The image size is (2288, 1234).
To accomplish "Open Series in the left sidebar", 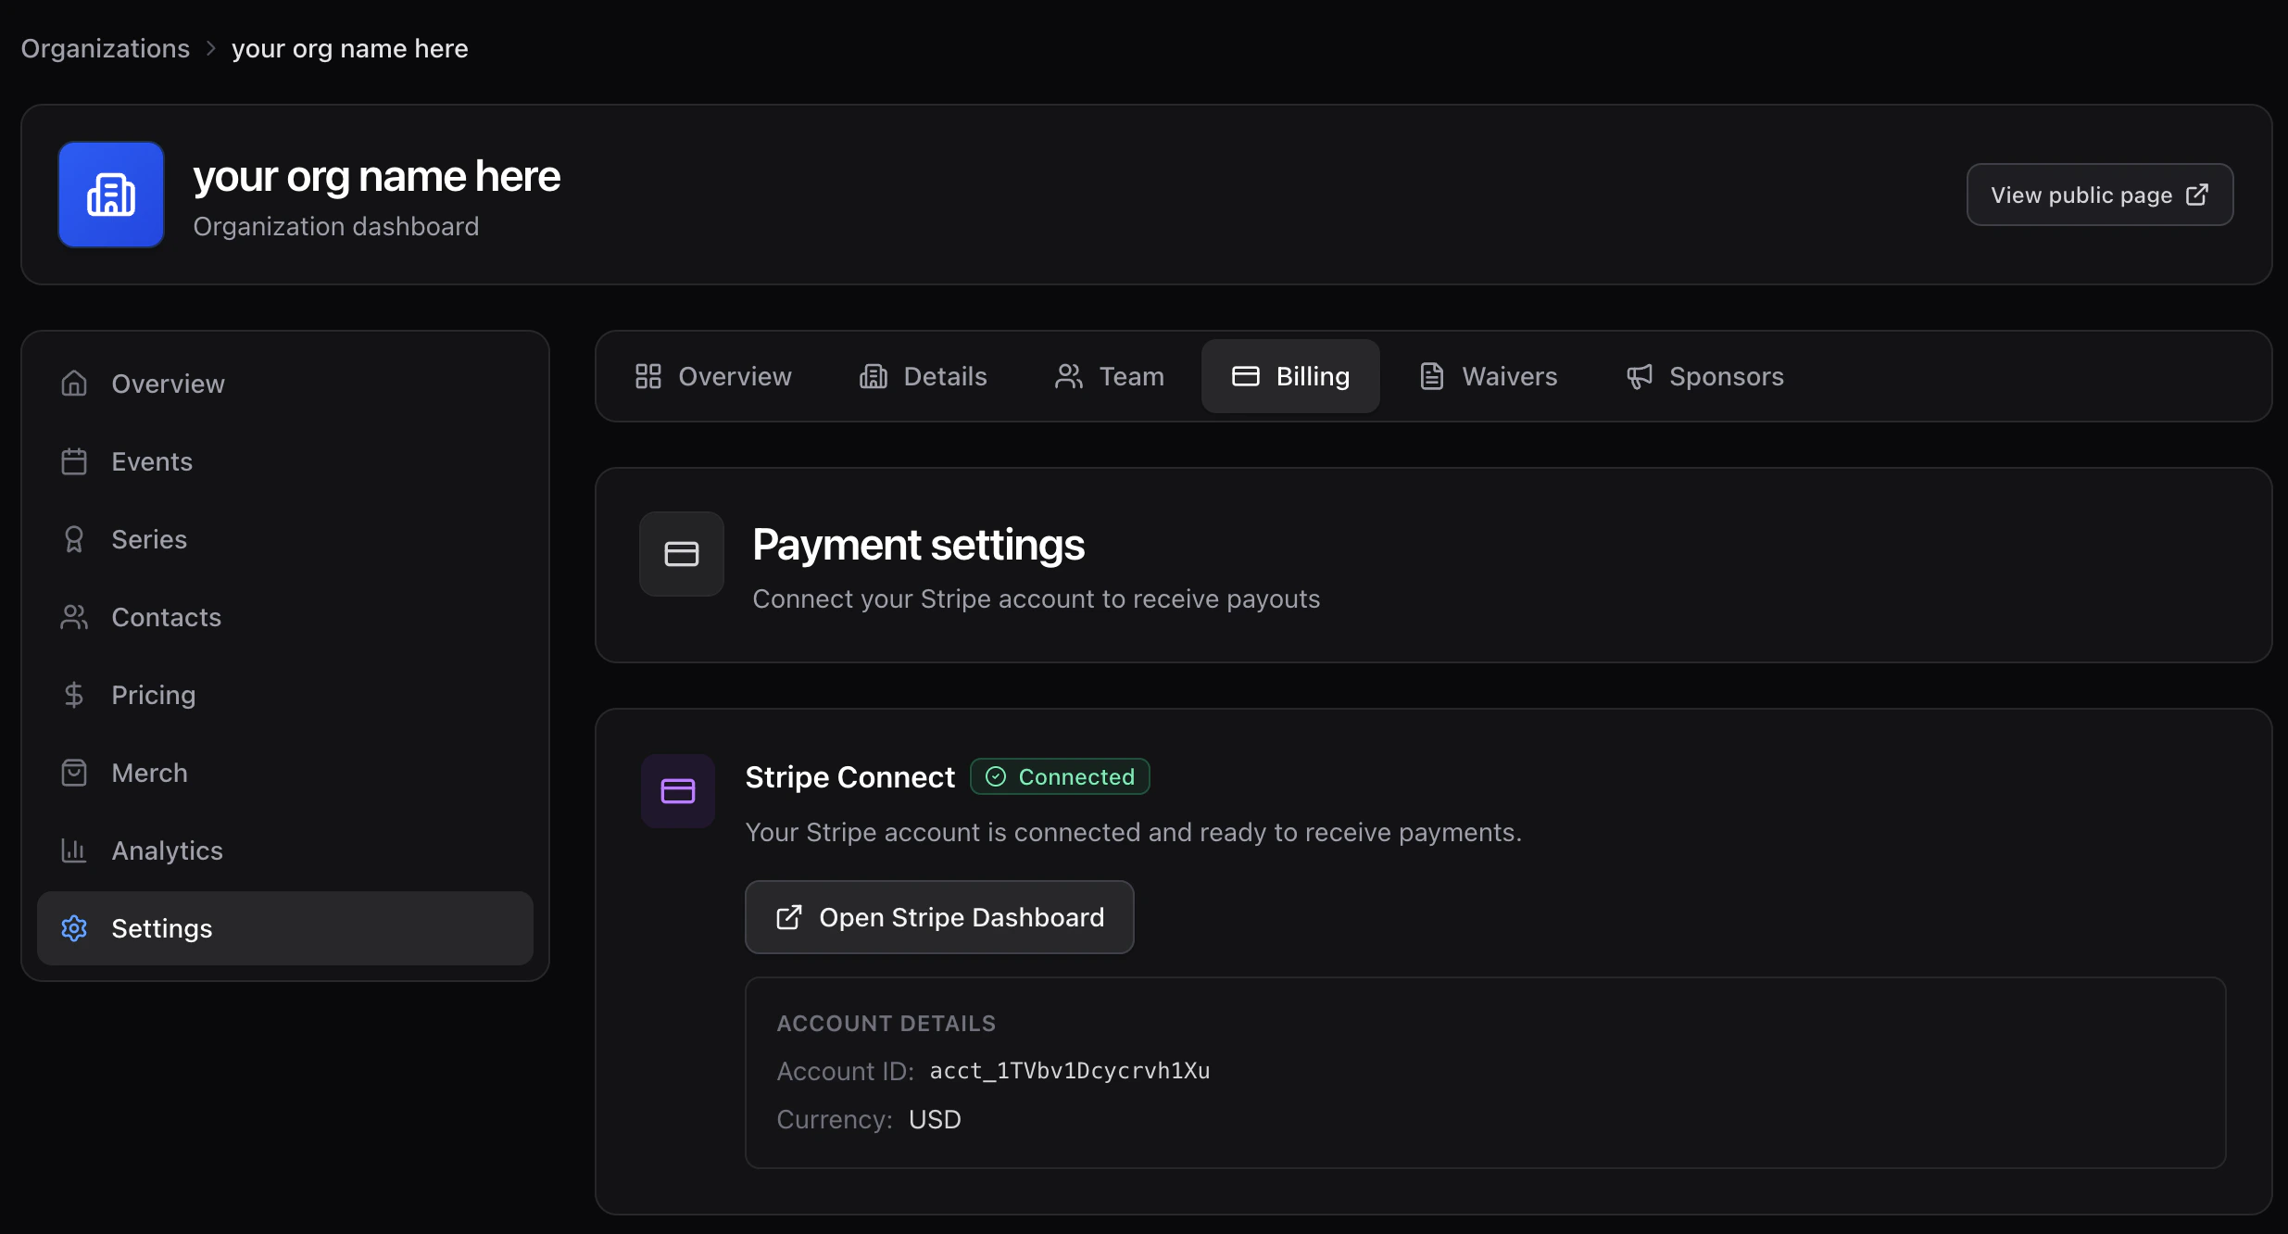I will click(x=285, y=539).
